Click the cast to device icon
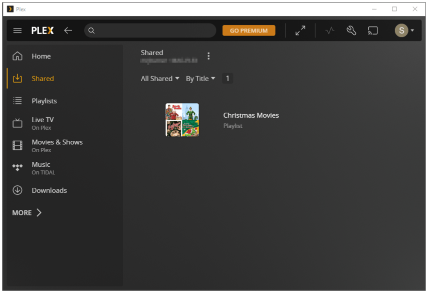Screen dimensions: 428x293 [373, 31]
